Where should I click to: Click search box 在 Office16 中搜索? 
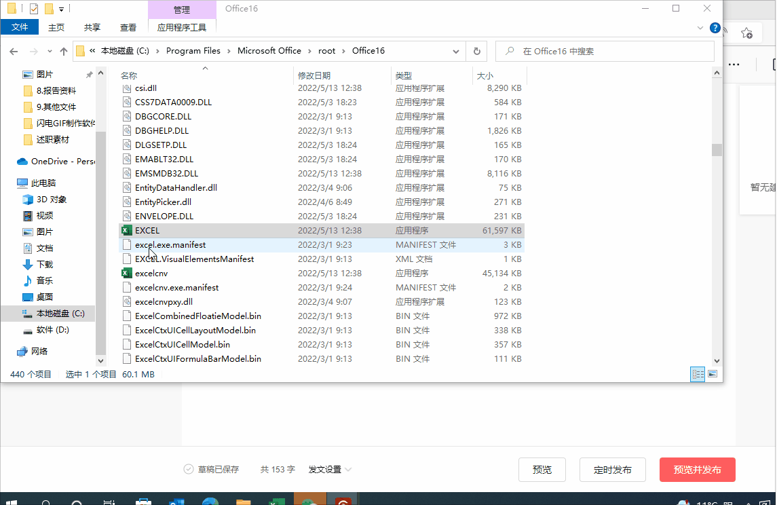point(605,51)
